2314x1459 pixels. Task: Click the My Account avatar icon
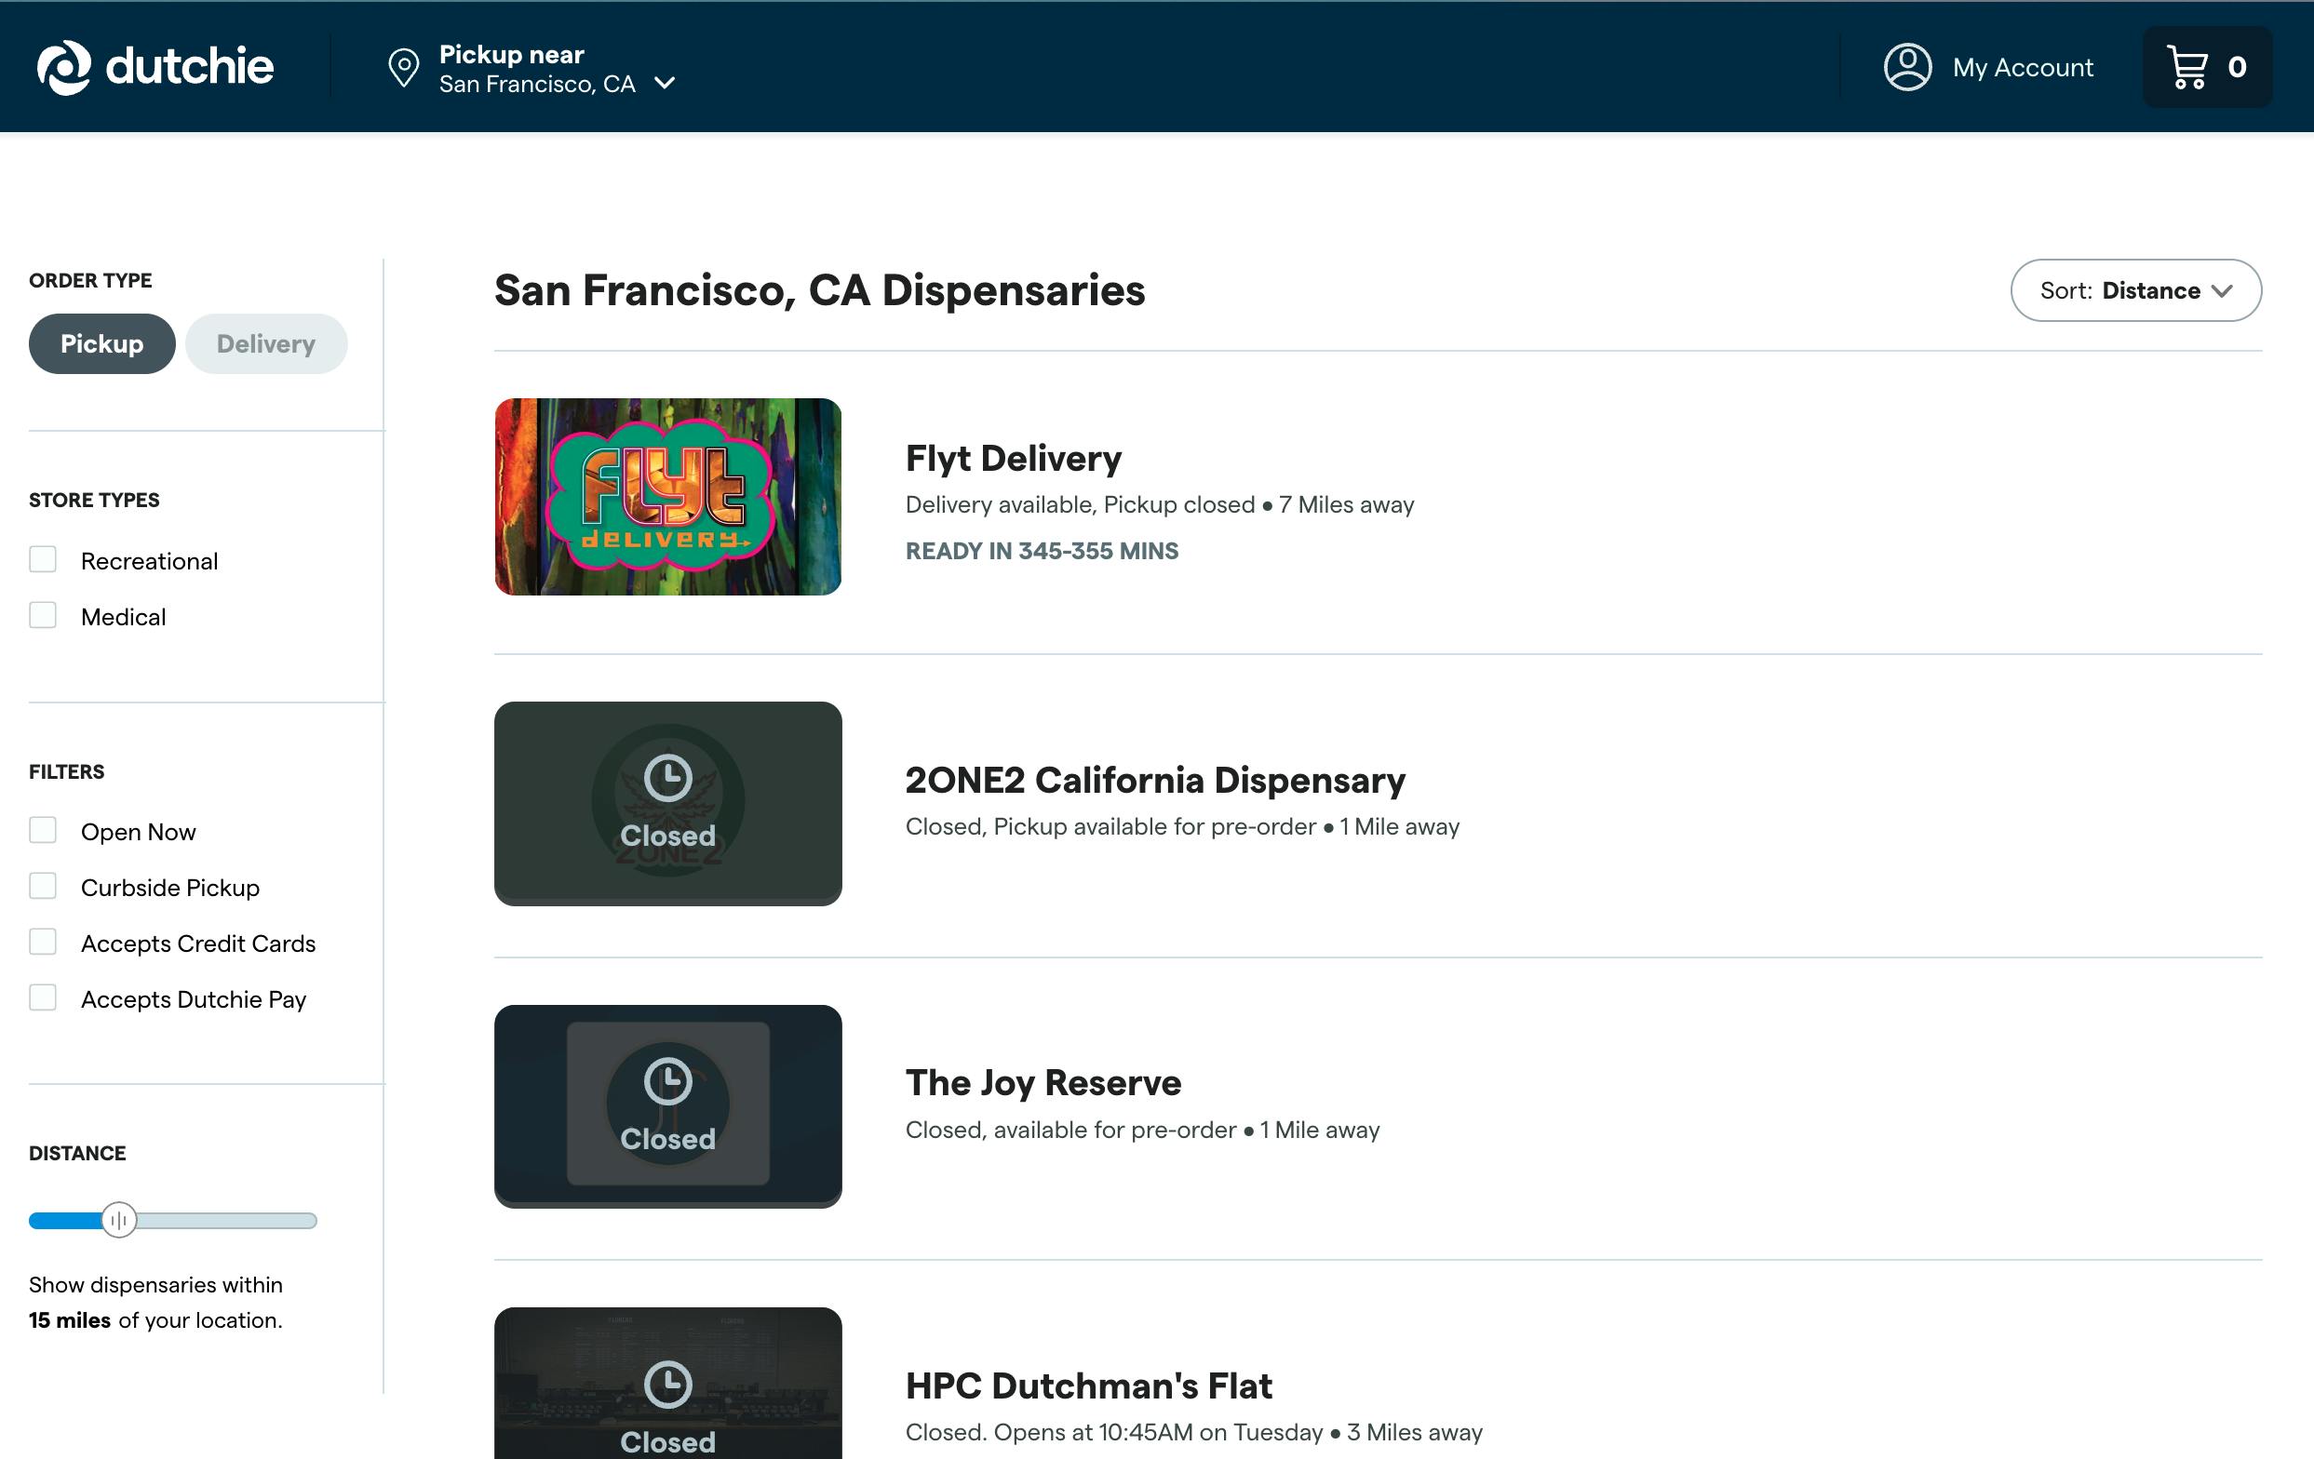tap(1906, 67)
